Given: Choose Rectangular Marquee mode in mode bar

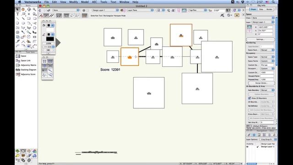Looking at the screenshot, I should point(66,16).
